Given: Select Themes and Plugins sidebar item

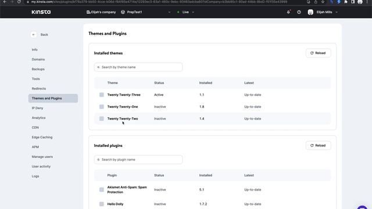Looking at the screenshot, I should pyautogui.click(x=53, y=98).
